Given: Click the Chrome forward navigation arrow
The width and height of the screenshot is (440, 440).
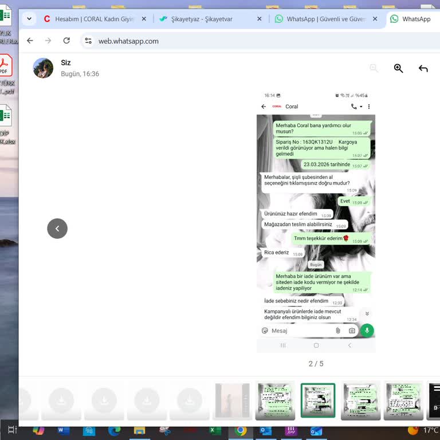Looking at the screenshot, I should click(x=48, y=41).
